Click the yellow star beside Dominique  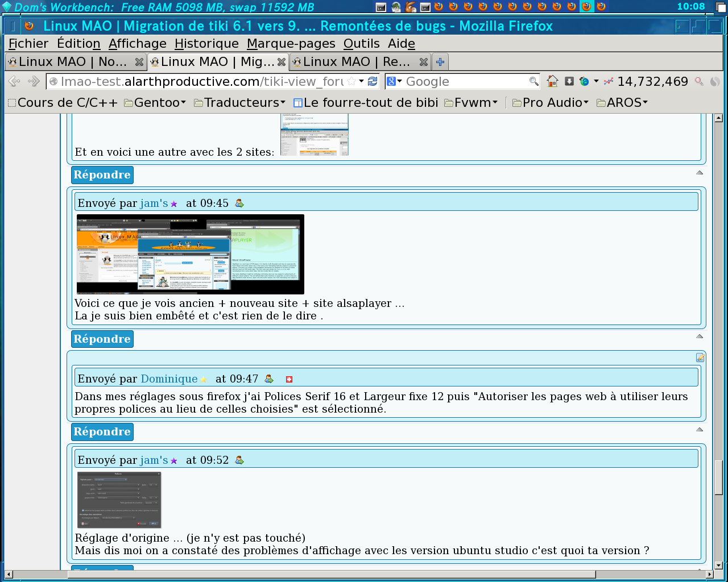[x=204, y=379]
